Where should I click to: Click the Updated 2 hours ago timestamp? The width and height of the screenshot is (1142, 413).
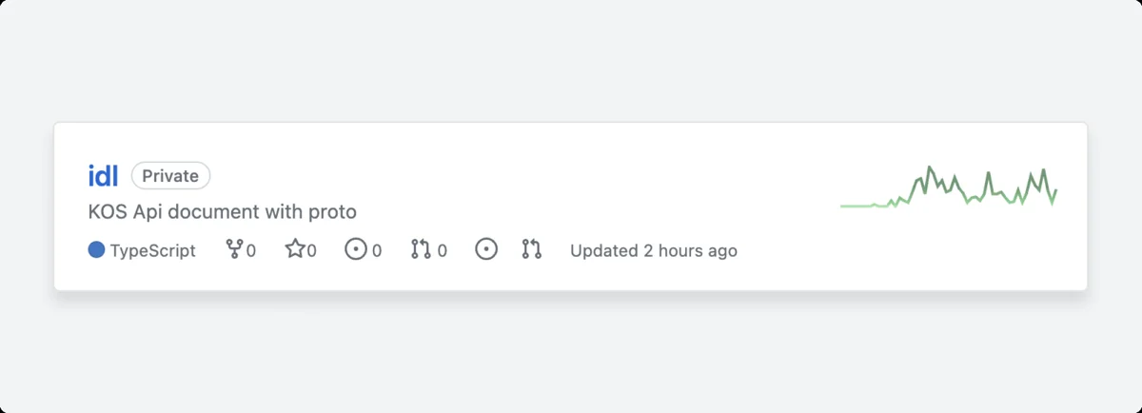pos(654,251)
